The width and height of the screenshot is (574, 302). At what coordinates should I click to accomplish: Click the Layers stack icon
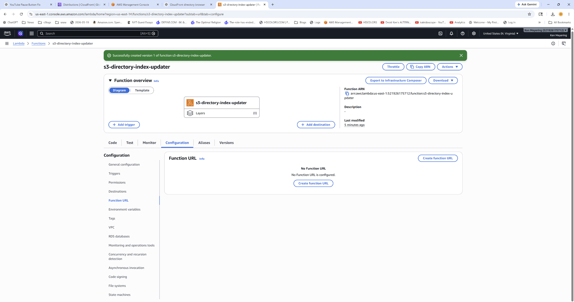click(190, 113)
